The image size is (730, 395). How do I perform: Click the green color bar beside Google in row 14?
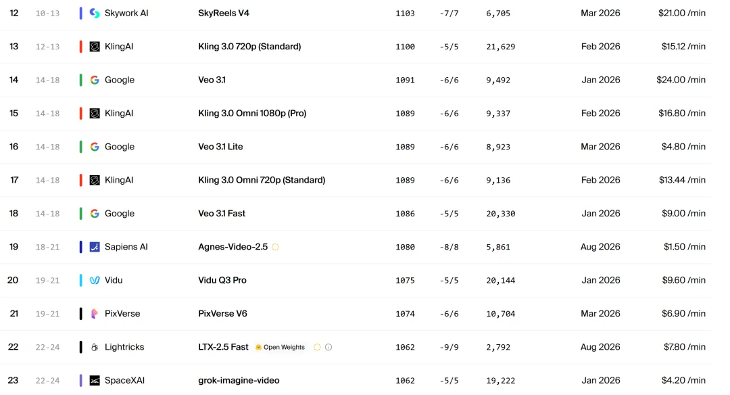tap(81, 80)
